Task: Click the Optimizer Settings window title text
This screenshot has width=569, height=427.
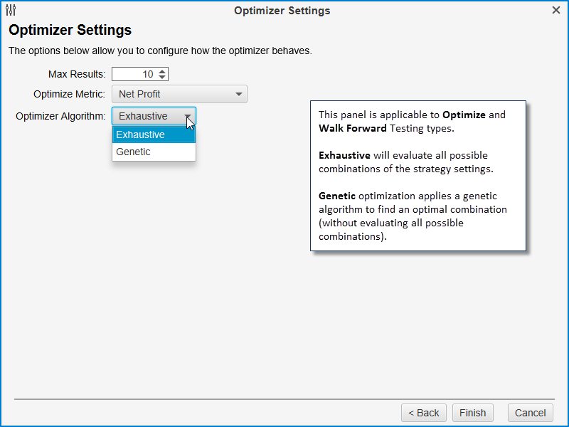Action: click(282, 11)
